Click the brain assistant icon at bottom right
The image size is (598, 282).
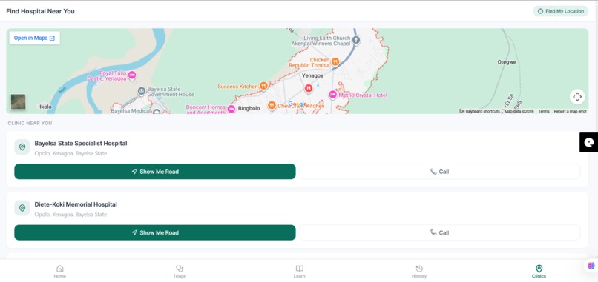(x=591, y=265)
